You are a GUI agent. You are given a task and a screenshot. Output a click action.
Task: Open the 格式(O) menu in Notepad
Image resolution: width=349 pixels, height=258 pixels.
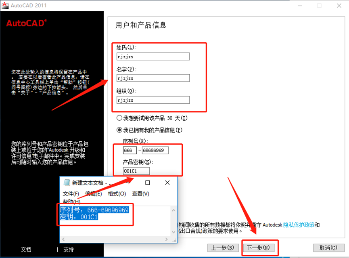(x=116, y=194)
